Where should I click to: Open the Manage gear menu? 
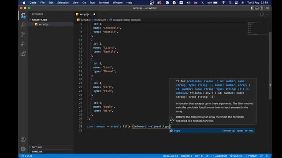23,149
